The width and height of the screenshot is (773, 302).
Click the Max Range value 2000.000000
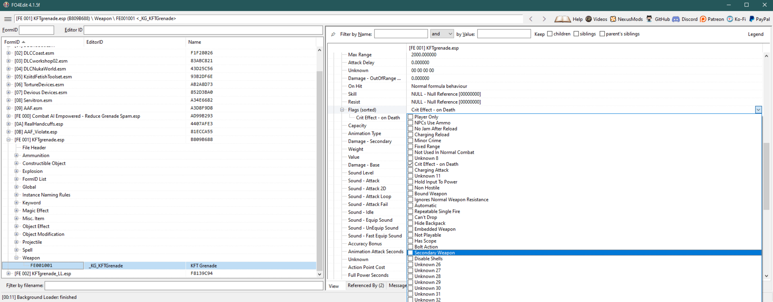coord(424,55)
